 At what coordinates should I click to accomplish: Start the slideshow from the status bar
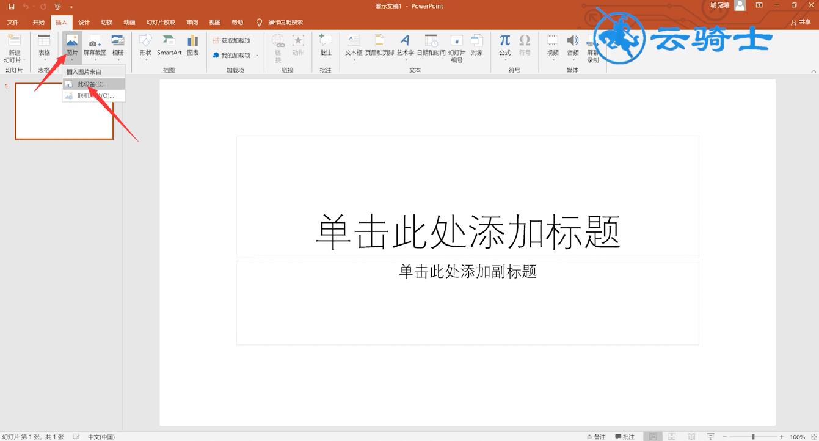click(711, 437)
